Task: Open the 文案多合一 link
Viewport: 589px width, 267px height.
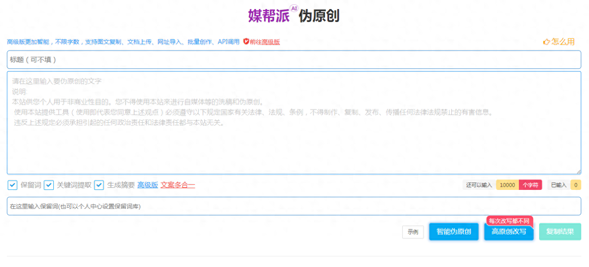Action: click(x=178, y=185)
